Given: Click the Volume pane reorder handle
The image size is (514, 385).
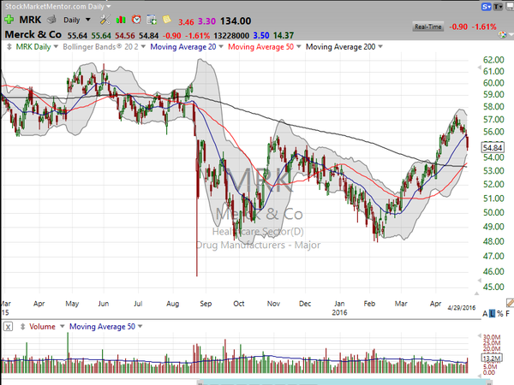Looking at the screenshot, I should click(22, 327).
